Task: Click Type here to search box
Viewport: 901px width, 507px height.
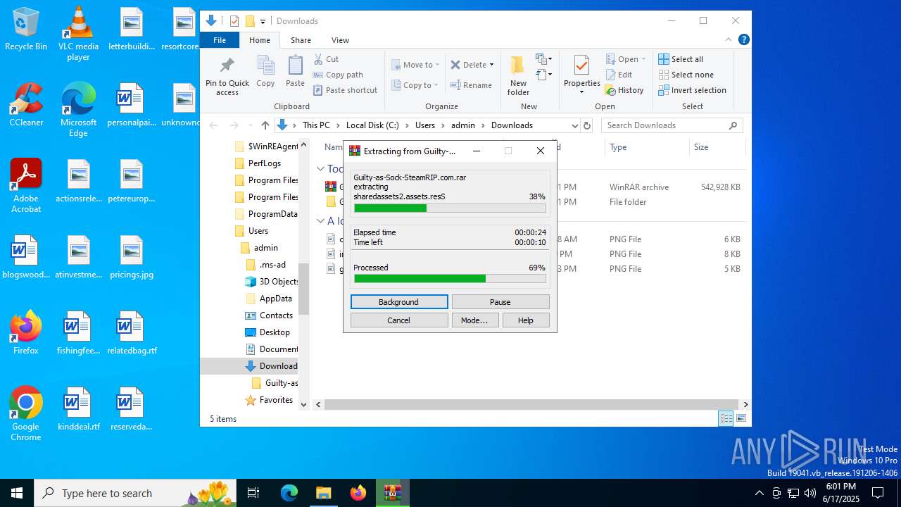Action: pos(136,493)
